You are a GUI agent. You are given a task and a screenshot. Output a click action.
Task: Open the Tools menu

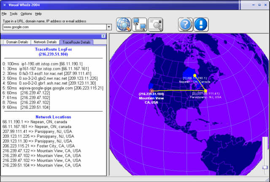13,14
